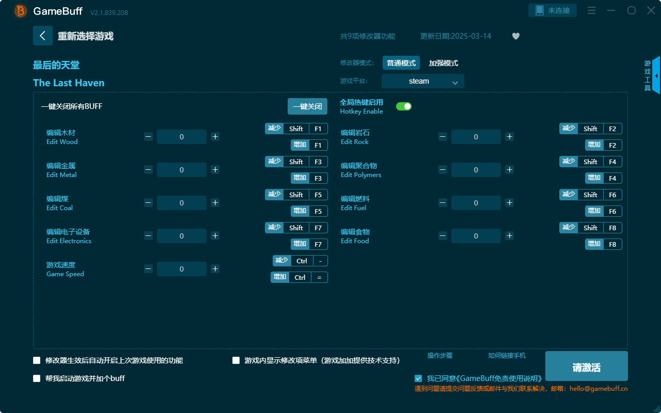
Task: Favorite the game using the heart icon
Action: [515, 36]
